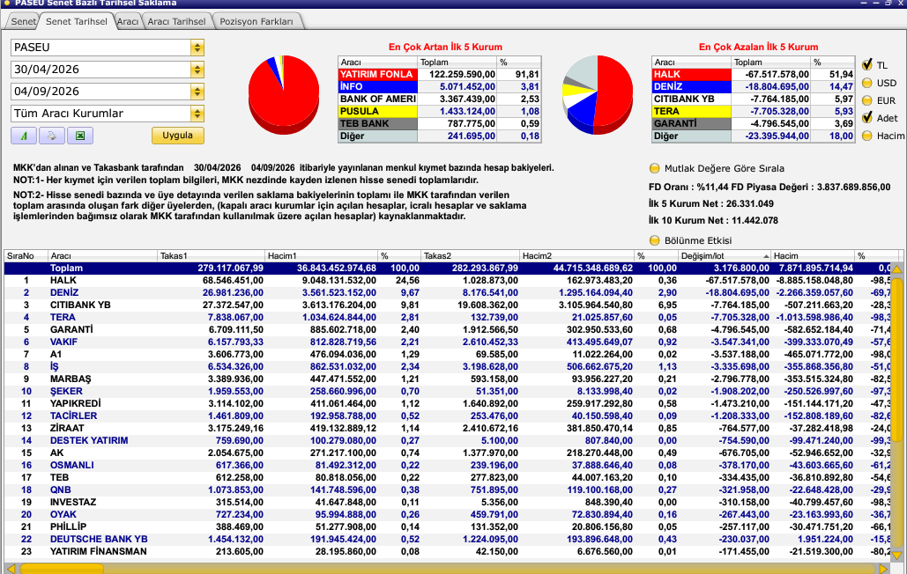The height and width of the screenshot is (574, 907).
Task: Select the Hacim radio option
Action: [x=866, y=136]
